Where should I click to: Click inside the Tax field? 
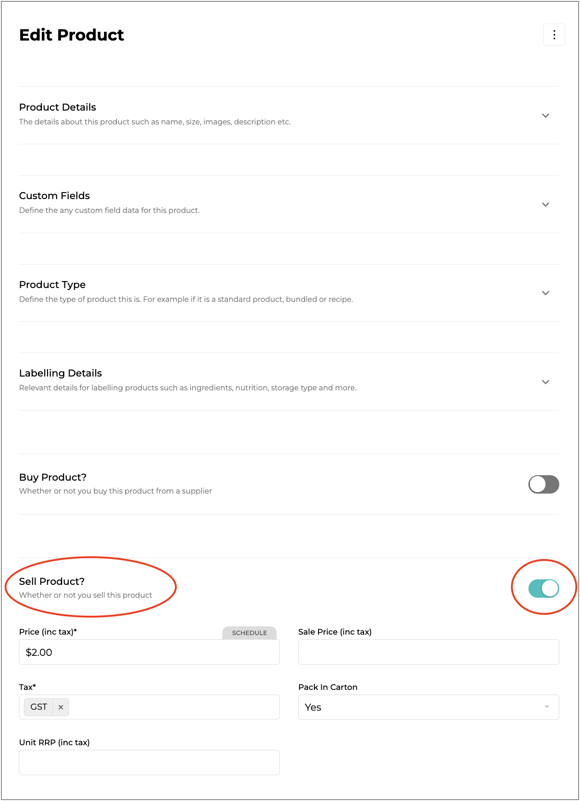(x=174, y=707)
